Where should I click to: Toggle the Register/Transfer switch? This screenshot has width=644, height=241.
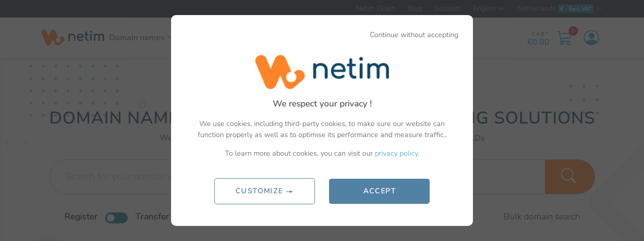(116, 217)
